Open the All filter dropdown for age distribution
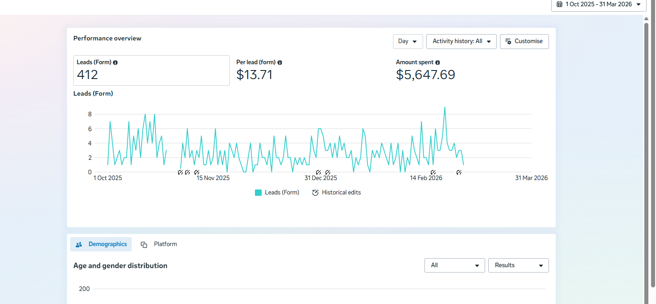Screen dimensions: 656x304 pyautogui.click(x=455, y=265)
